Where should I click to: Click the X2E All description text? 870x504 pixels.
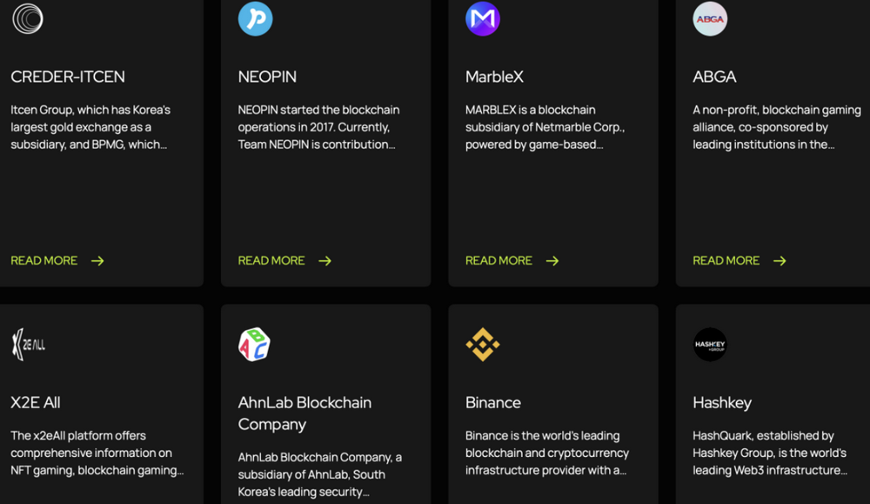coord(97,453)
